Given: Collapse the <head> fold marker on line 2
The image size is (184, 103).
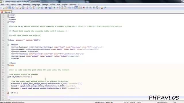Looking at the screenshot, I should coord(8,17).
